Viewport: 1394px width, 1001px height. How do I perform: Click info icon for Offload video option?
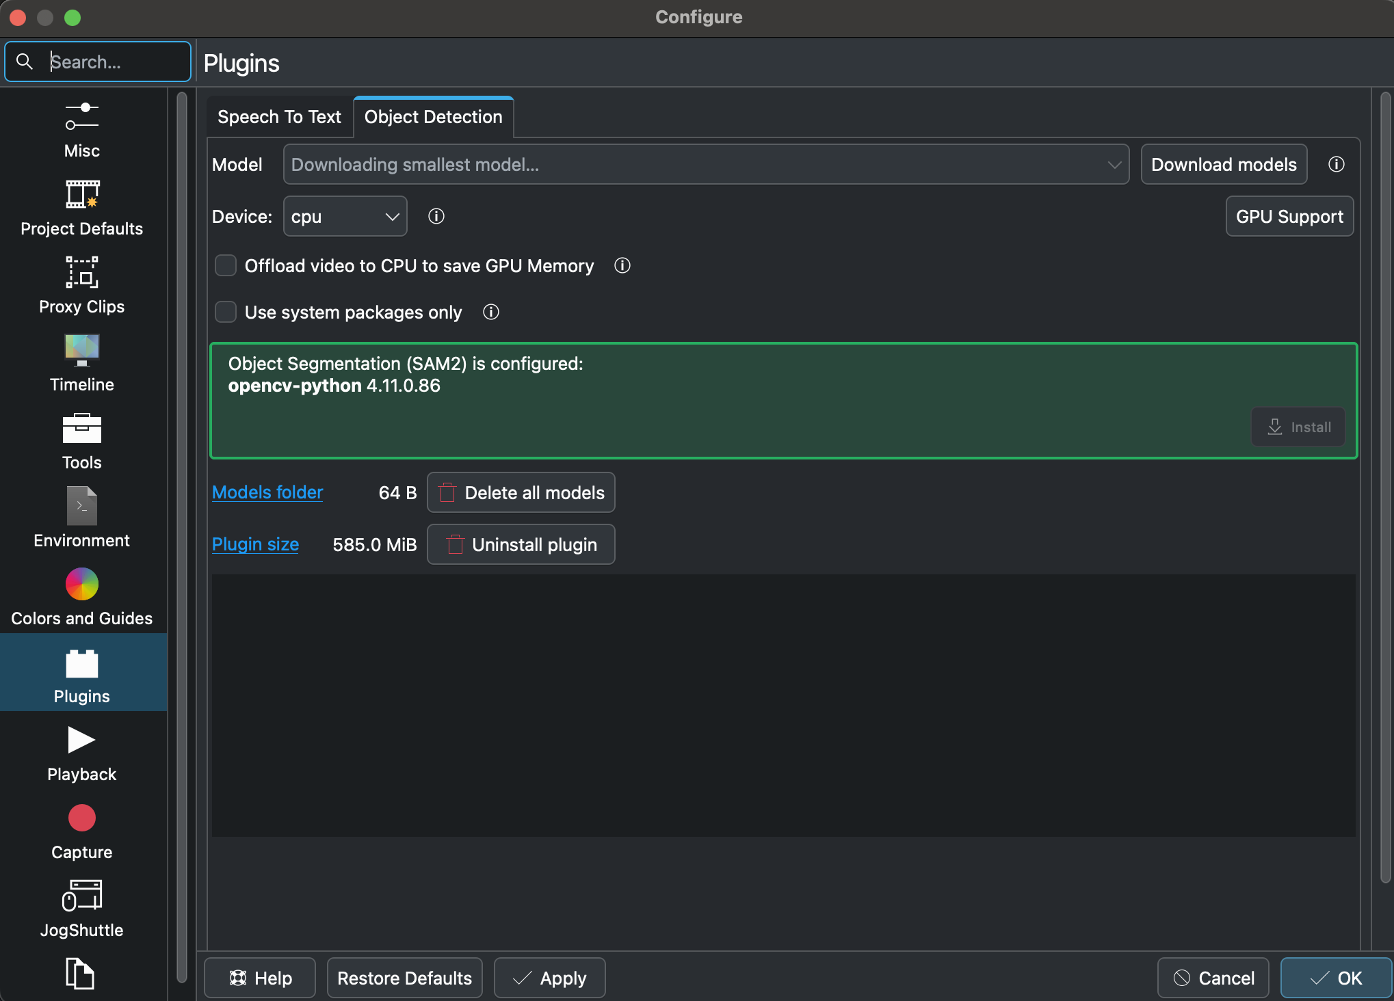(622, 265)
